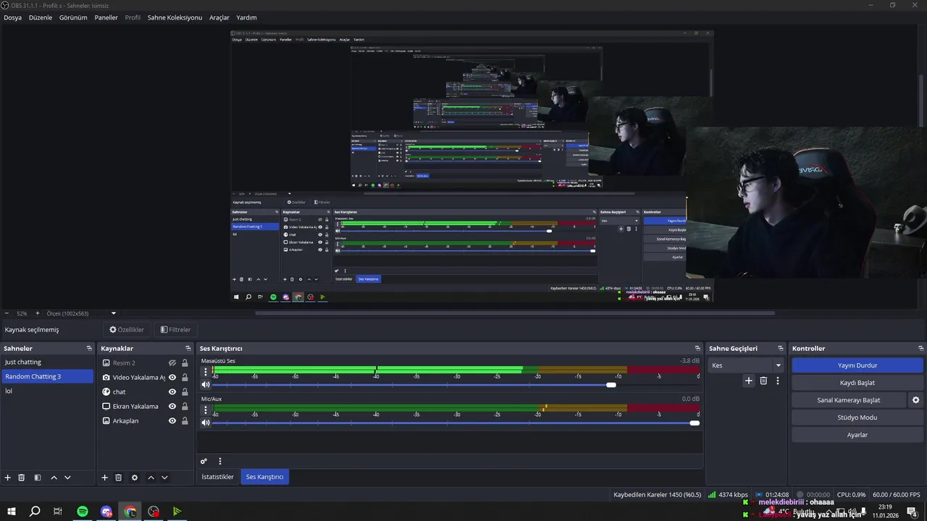Open the Dosya menu

(13, 17)
